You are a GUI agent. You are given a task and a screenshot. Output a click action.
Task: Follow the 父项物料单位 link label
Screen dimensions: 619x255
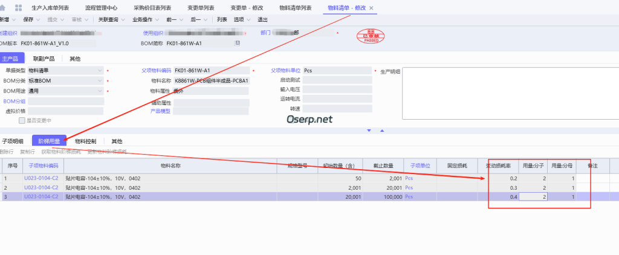tap(286, 71)
